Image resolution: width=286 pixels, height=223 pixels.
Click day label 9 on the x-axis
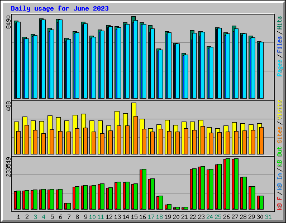85,217
